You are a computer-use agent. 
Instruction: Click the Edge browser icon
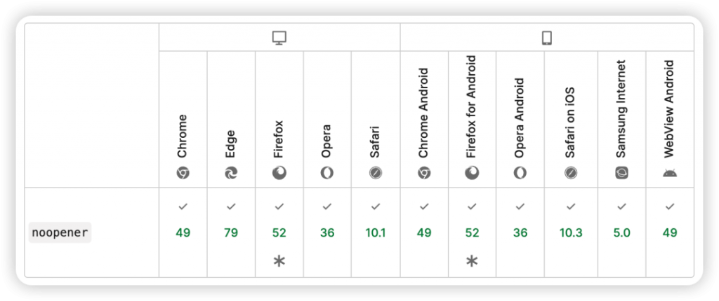[231, 173]
